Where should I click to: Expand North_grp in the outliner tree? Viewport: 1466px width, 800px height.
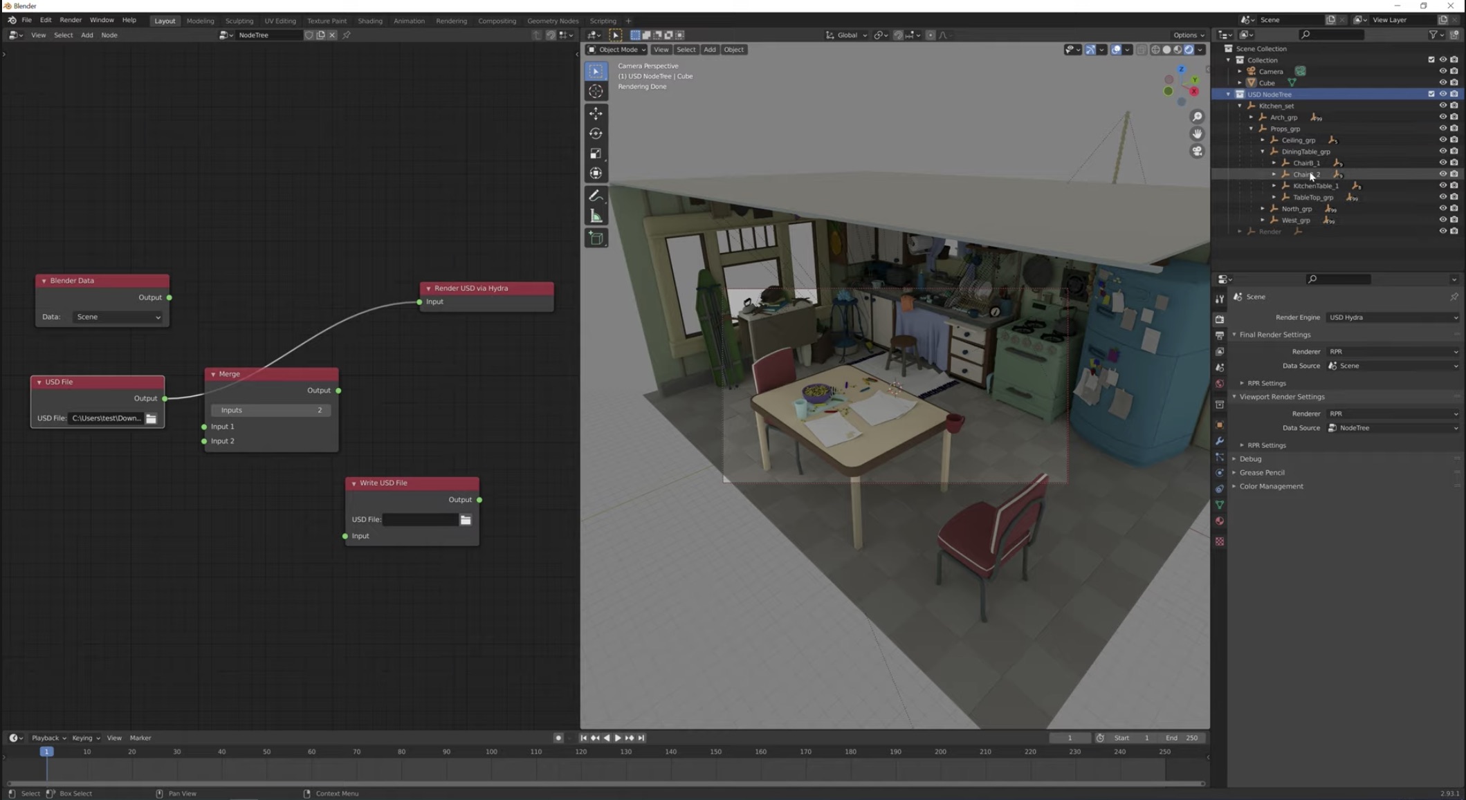1263,209
